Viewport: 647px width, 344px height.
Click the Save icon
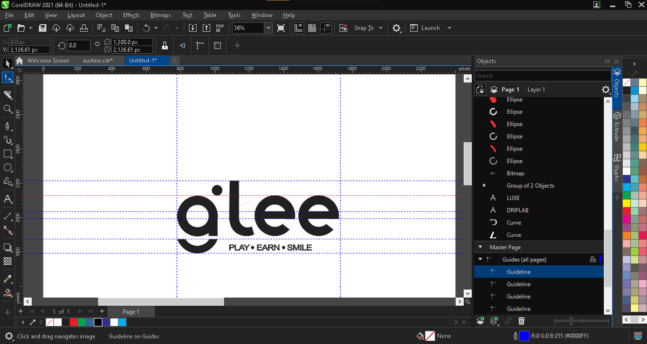(42, 28)
